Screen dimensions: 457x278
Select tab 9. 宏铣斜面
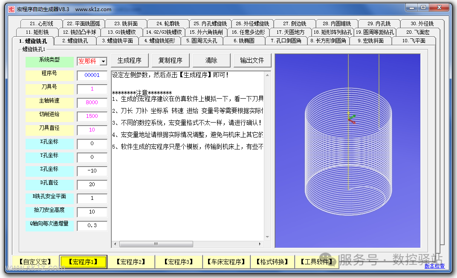click(x=371, y=41)
